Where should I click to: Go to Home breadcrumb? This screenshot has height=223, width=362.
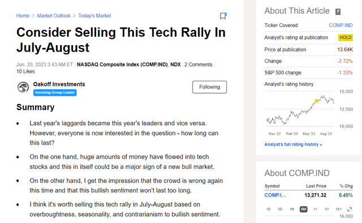click(x=23, y=16)
